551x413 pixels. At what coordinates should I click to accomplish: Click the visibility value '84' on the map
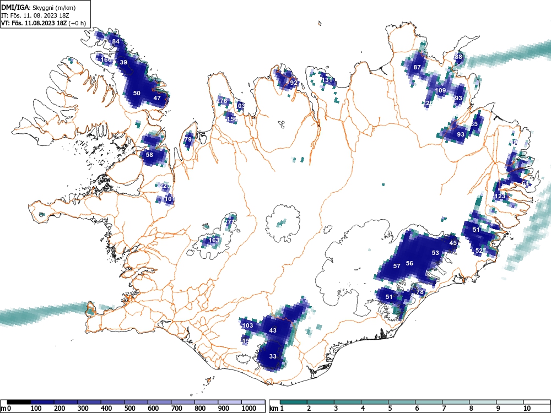pyautogui.click(x=116, y=41)
